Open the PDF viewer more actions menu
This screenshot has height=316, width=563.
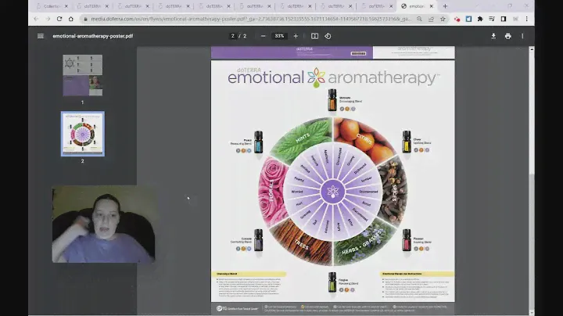(522, 36)
